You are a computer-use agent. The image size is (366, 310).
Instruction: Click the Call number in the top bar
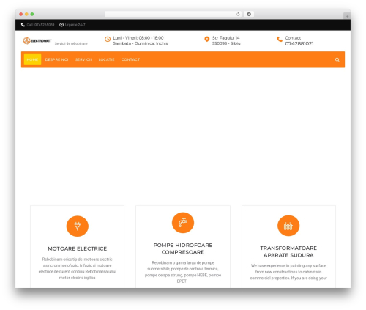coord(40,25)
